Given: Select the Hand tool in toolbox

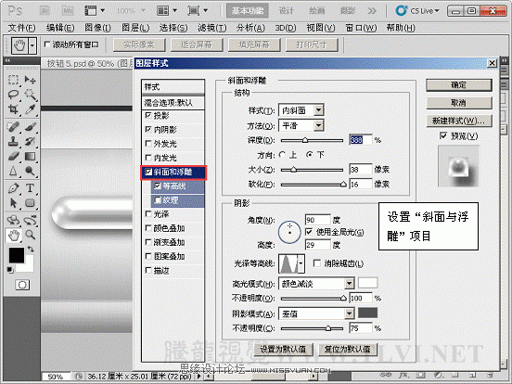Looking at the screenshot, I should tap(14, 235).
